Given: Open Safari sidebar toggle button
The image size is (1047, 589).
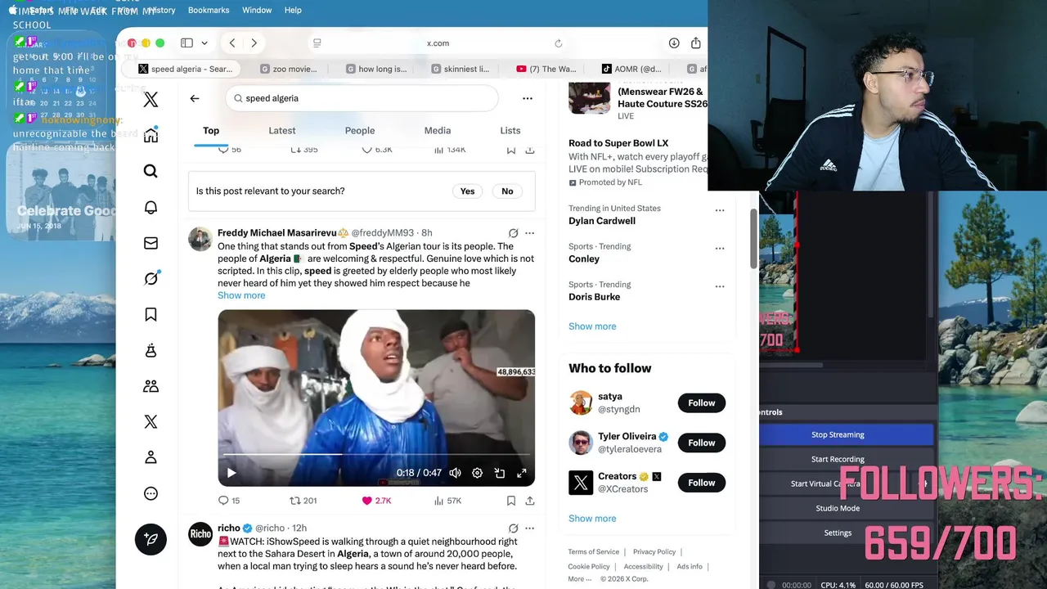Looking at the screenshot, I should click(186, 43).
